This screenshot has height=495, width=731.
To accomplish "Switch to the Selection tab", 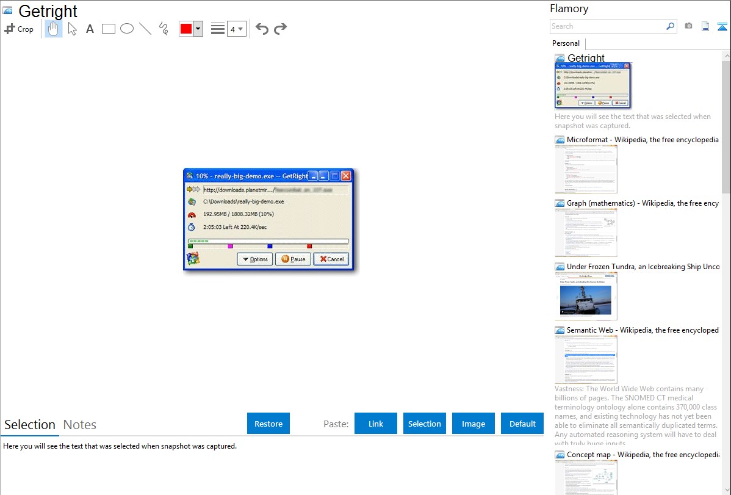I will (30, 425).
